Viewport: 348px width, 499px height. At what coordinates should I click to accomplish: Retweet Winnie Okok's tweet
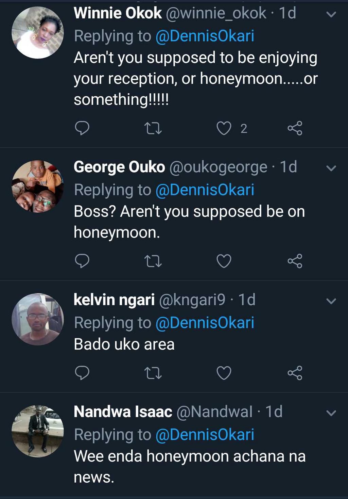[x=153, y=128]
